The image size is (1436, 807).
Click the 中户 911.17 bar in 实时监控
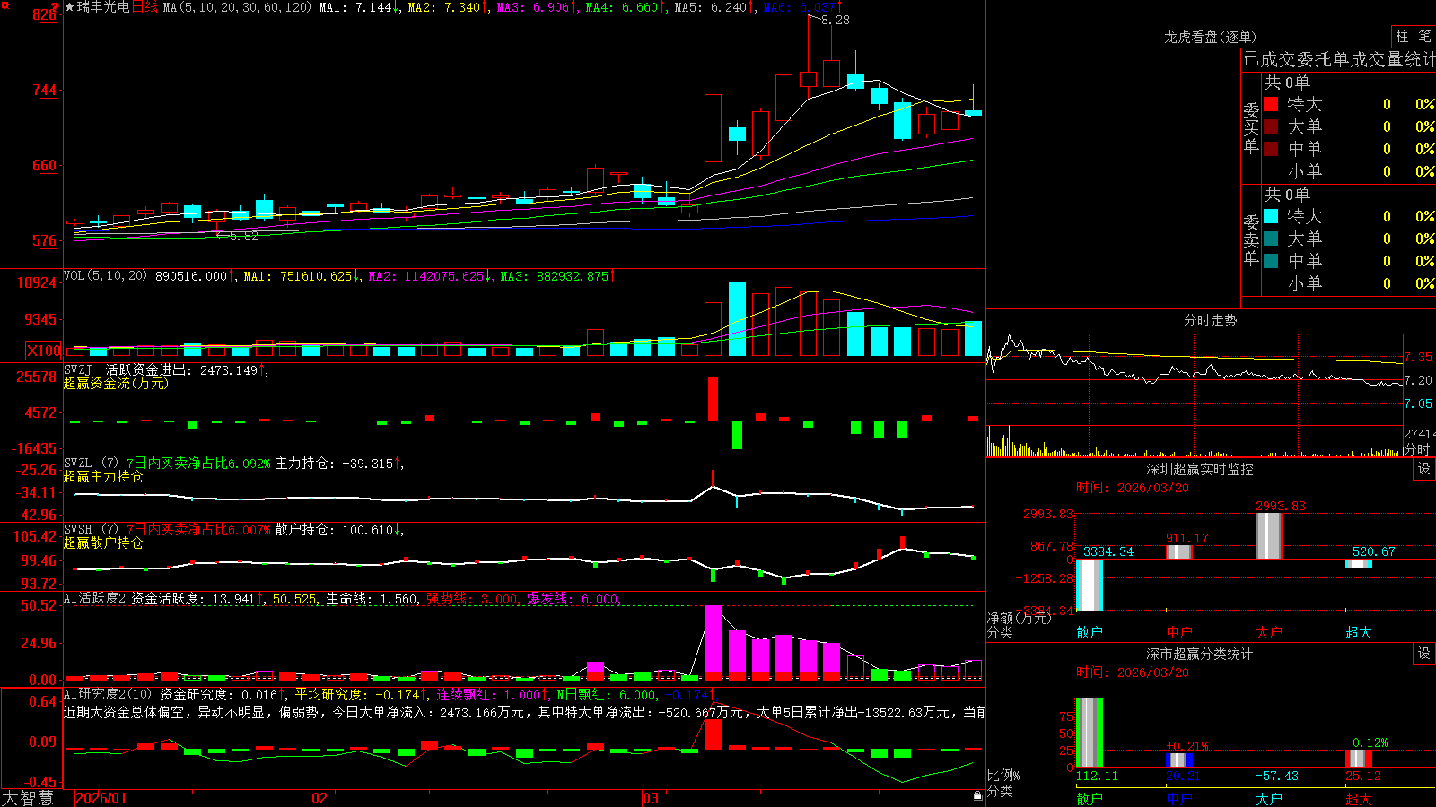1179,551
